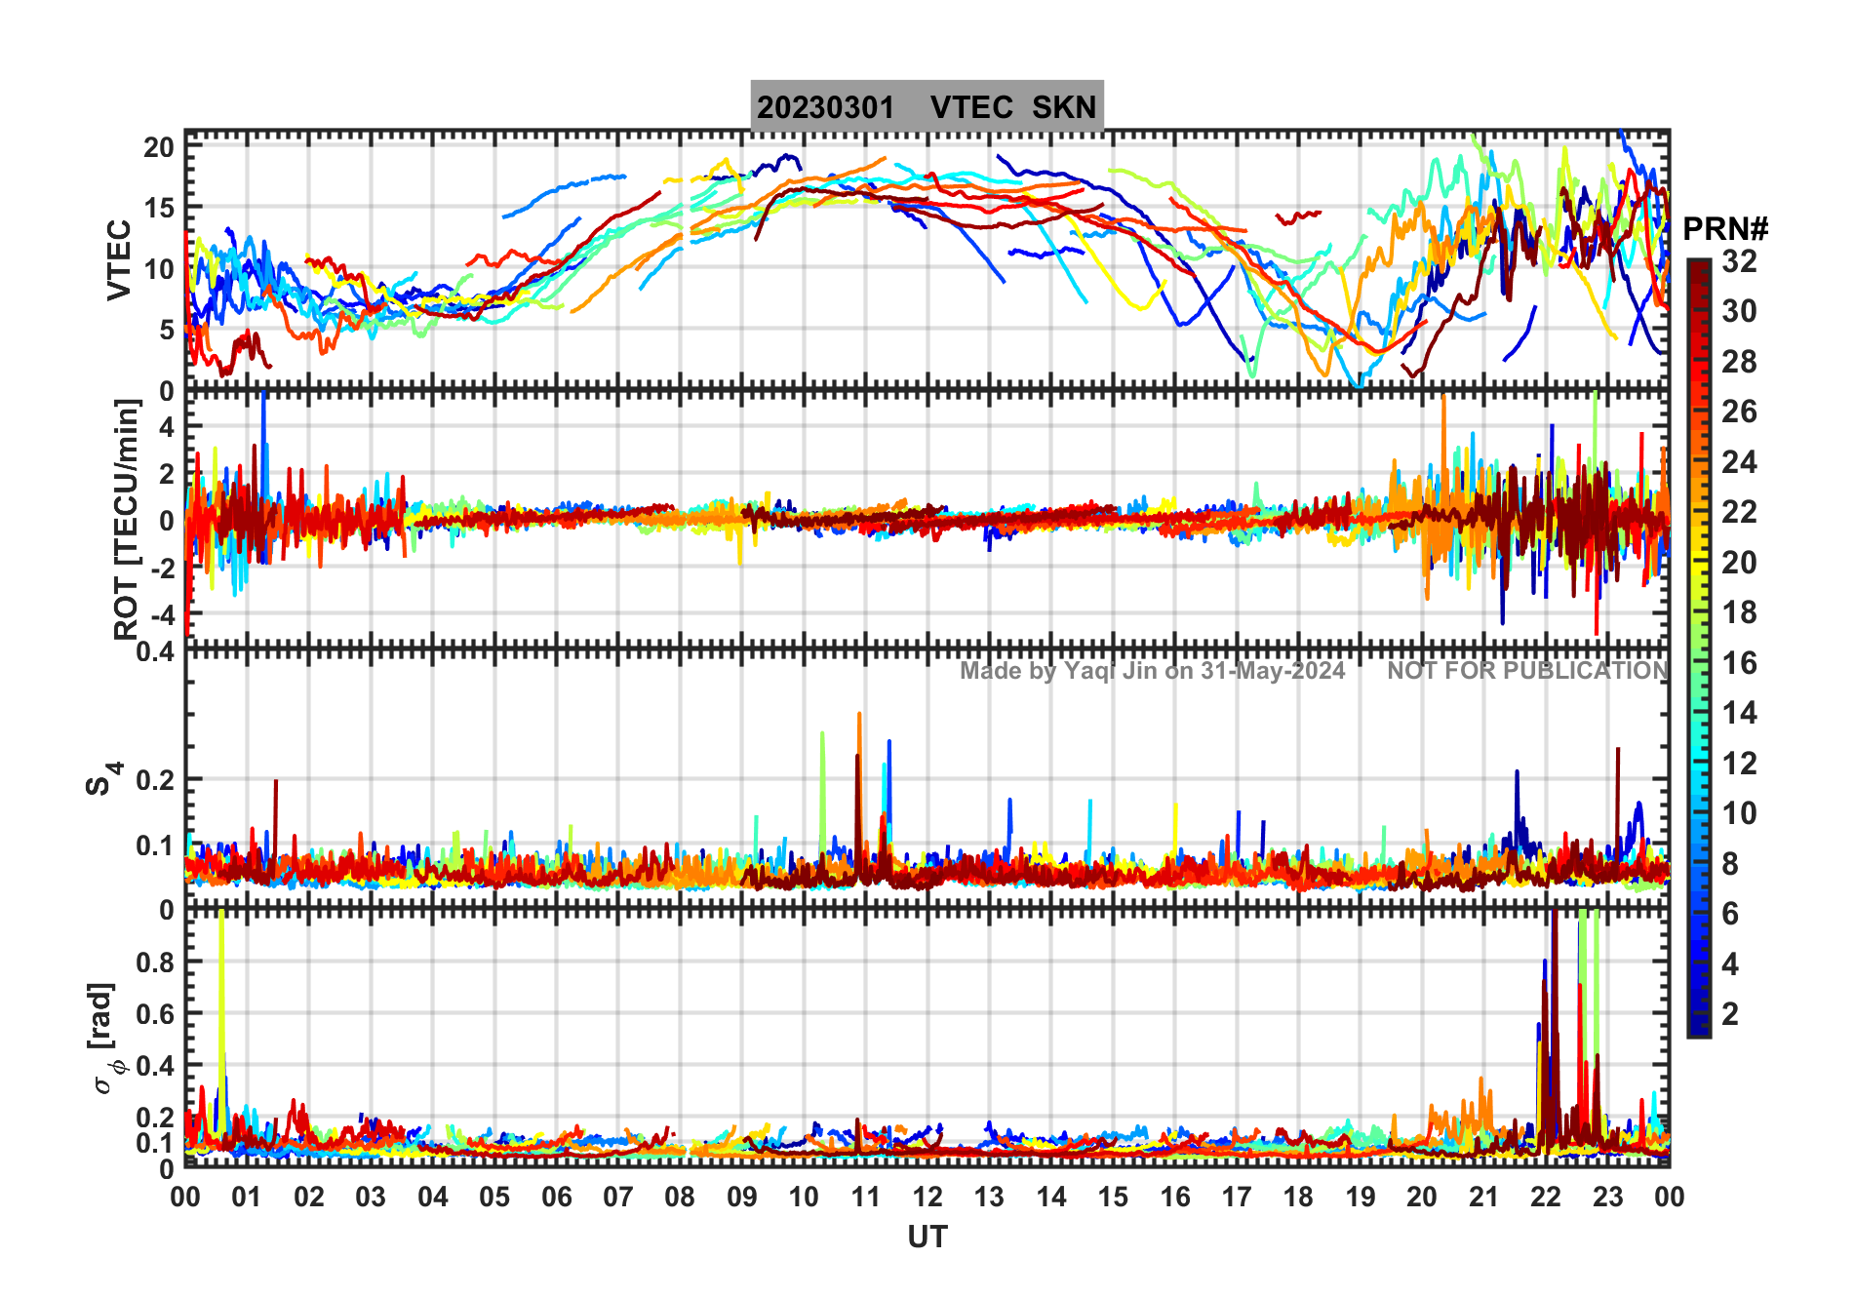1855x1297 pixels.
Task: Click the UT x-axis label
Action: 927,1237
